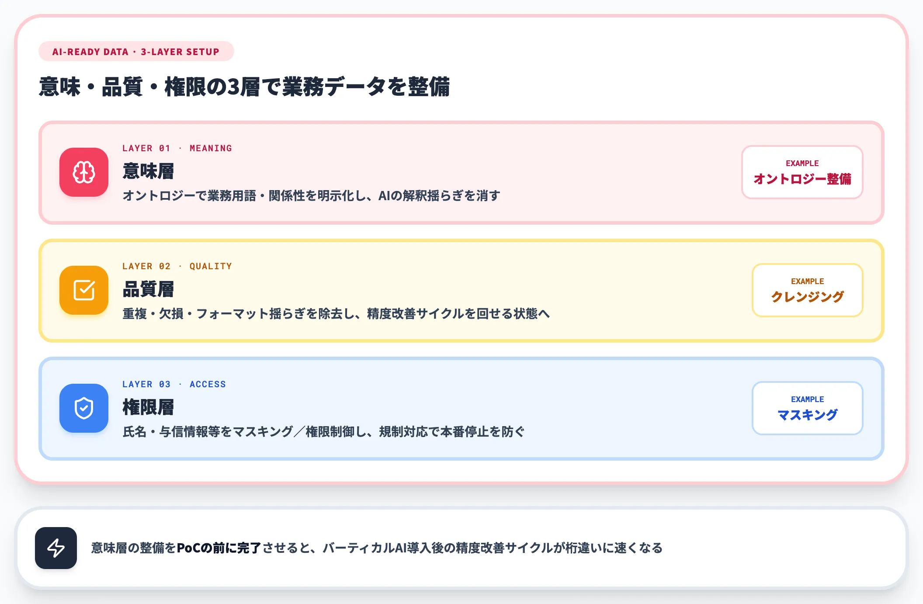Viewport: 923px width, 604px height.
Task: Click the LAYER 03 · ACCESS label
Action: (174, 384)
